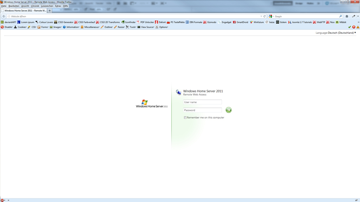Open the Hilfe menu

point(66,6)
